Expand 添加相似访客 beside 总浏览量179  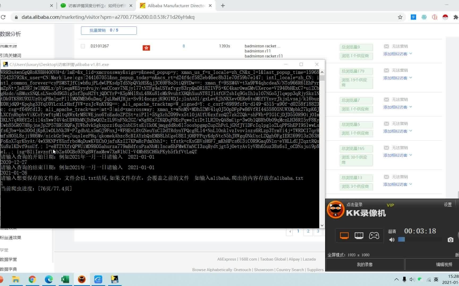point(398,78)
